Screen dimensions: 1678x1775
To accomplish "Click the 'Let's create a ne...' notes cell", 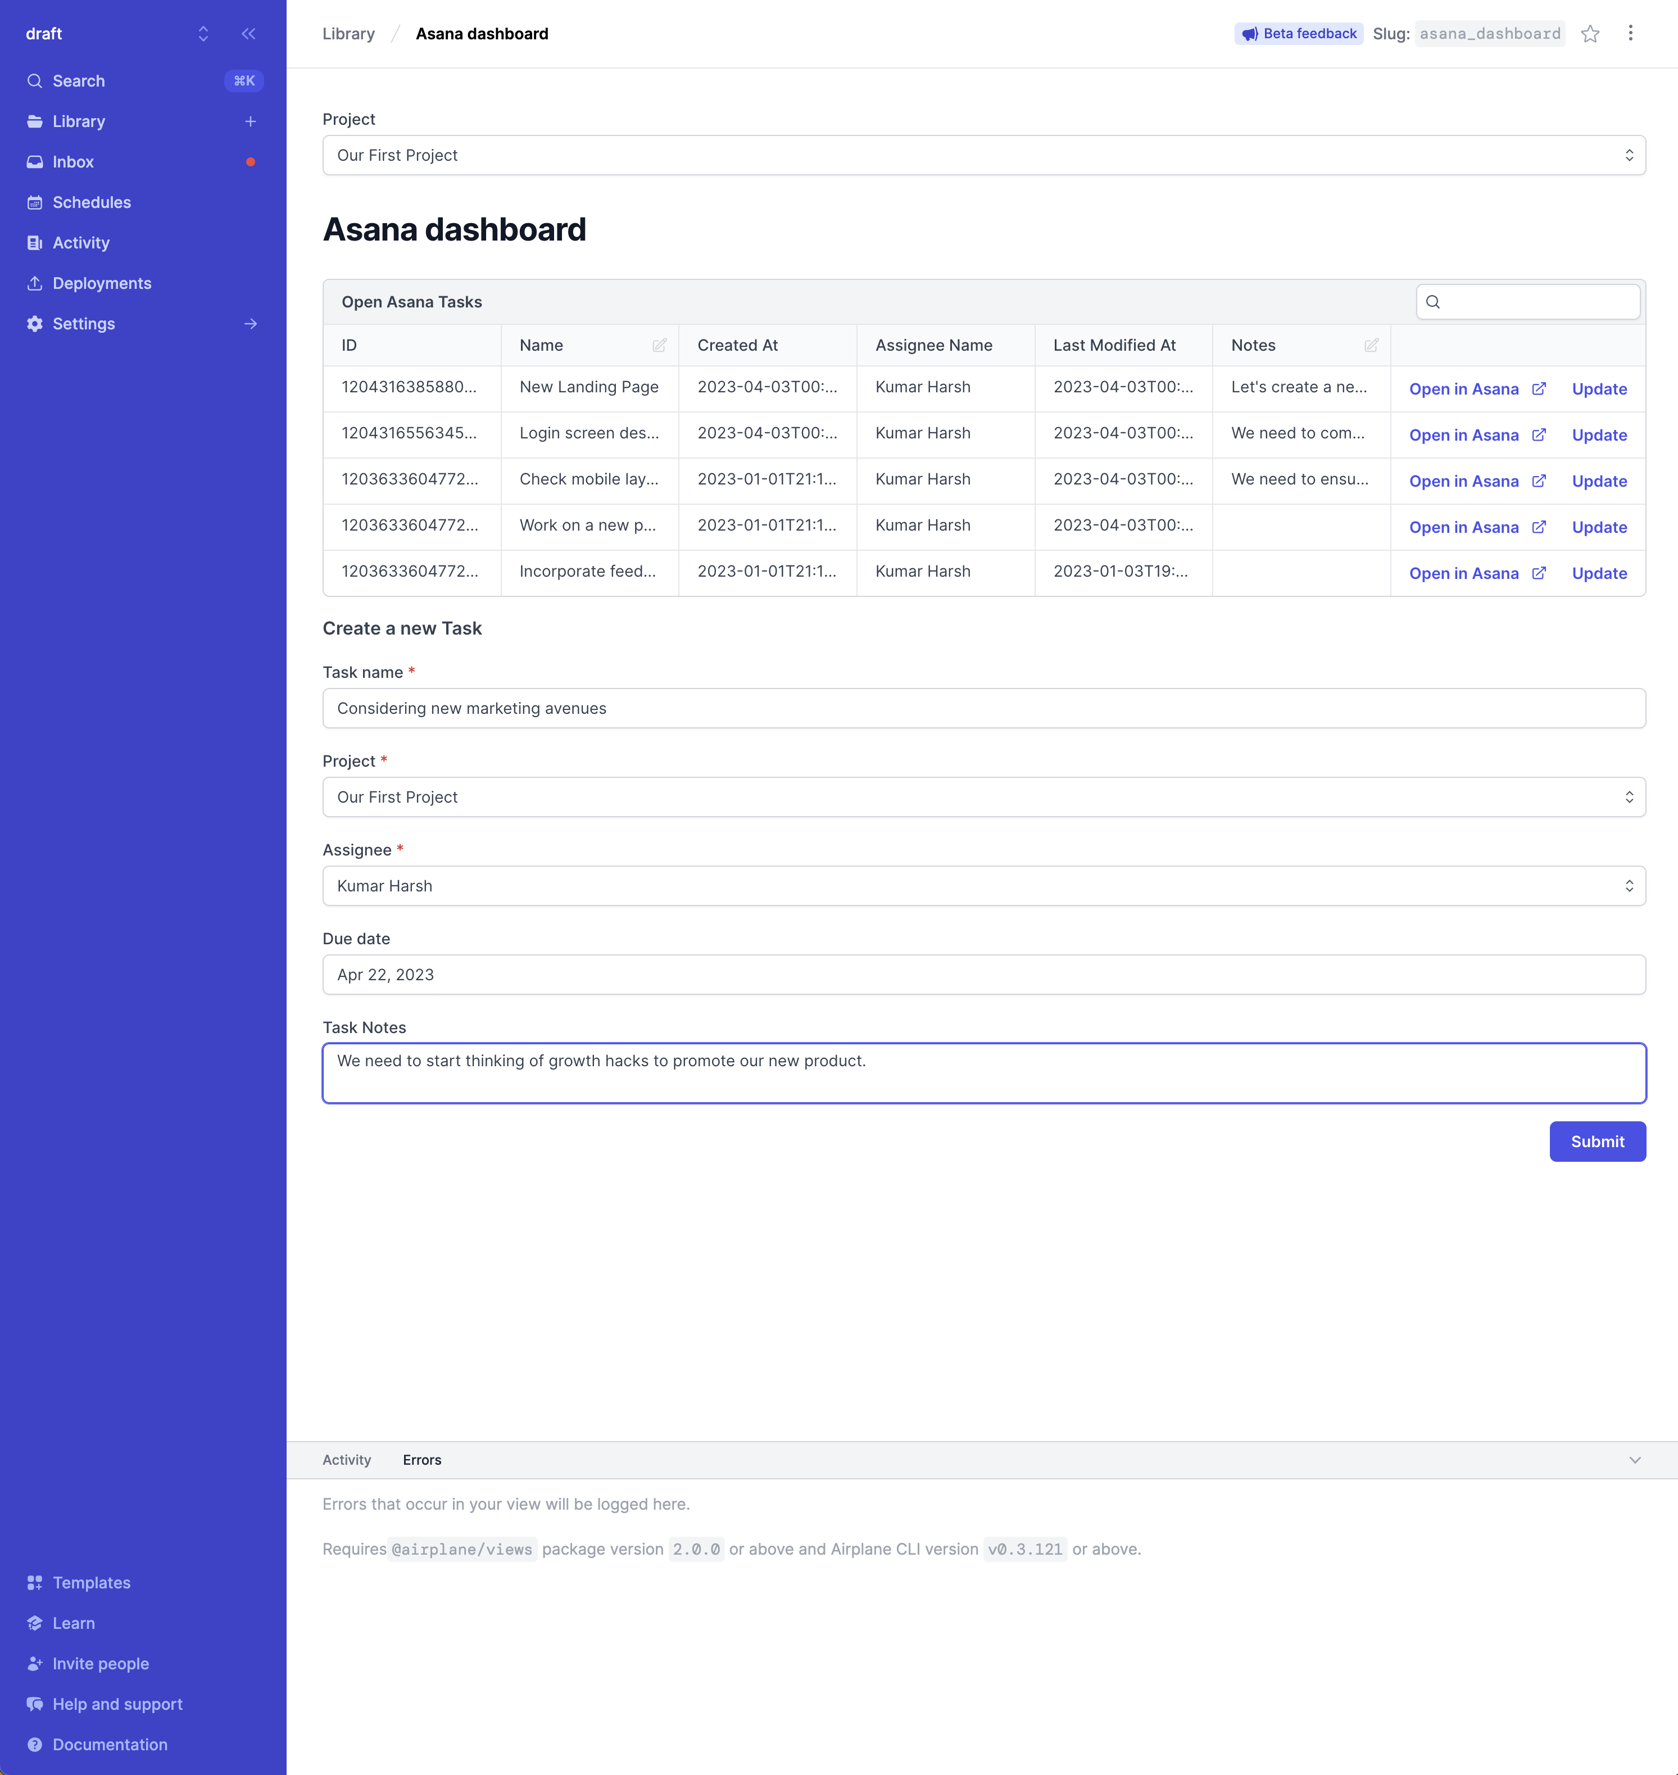I will tap(1301, 387).
